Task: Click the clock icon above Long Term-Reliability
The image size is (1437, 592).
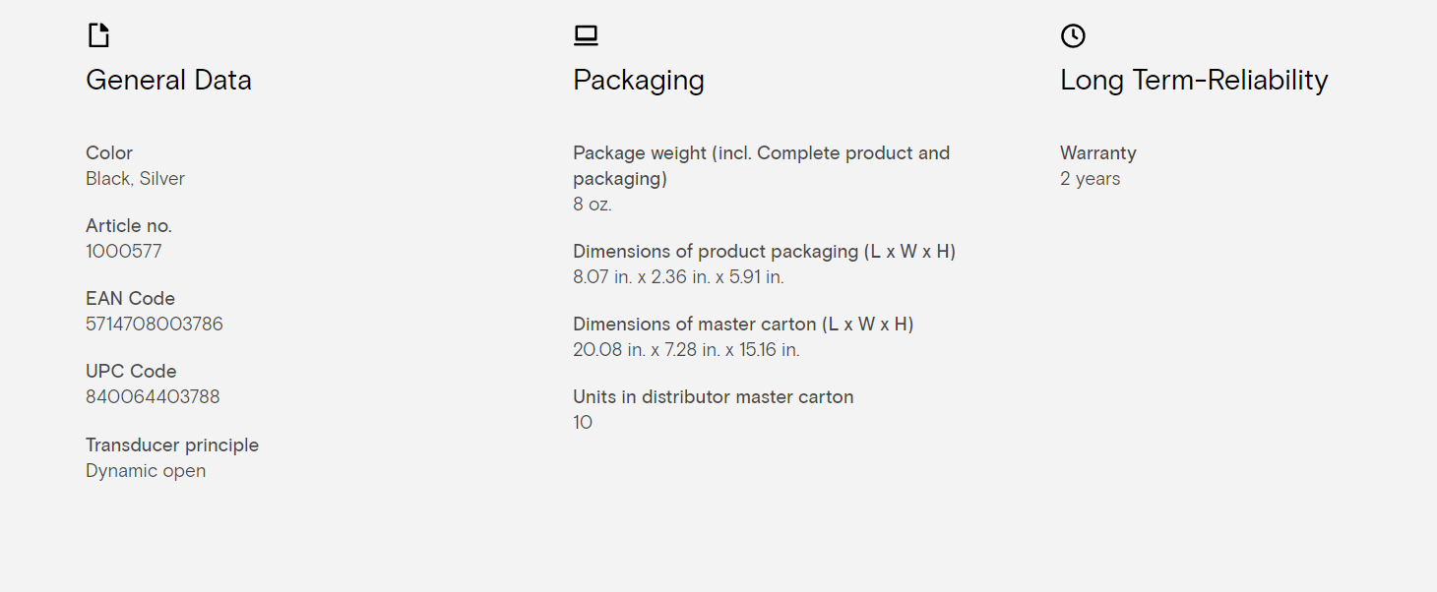Action: click(1073, 35)
